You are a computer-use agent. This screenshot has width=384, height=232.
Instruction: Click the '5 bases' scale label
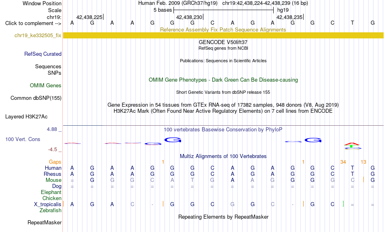[162, 10]
